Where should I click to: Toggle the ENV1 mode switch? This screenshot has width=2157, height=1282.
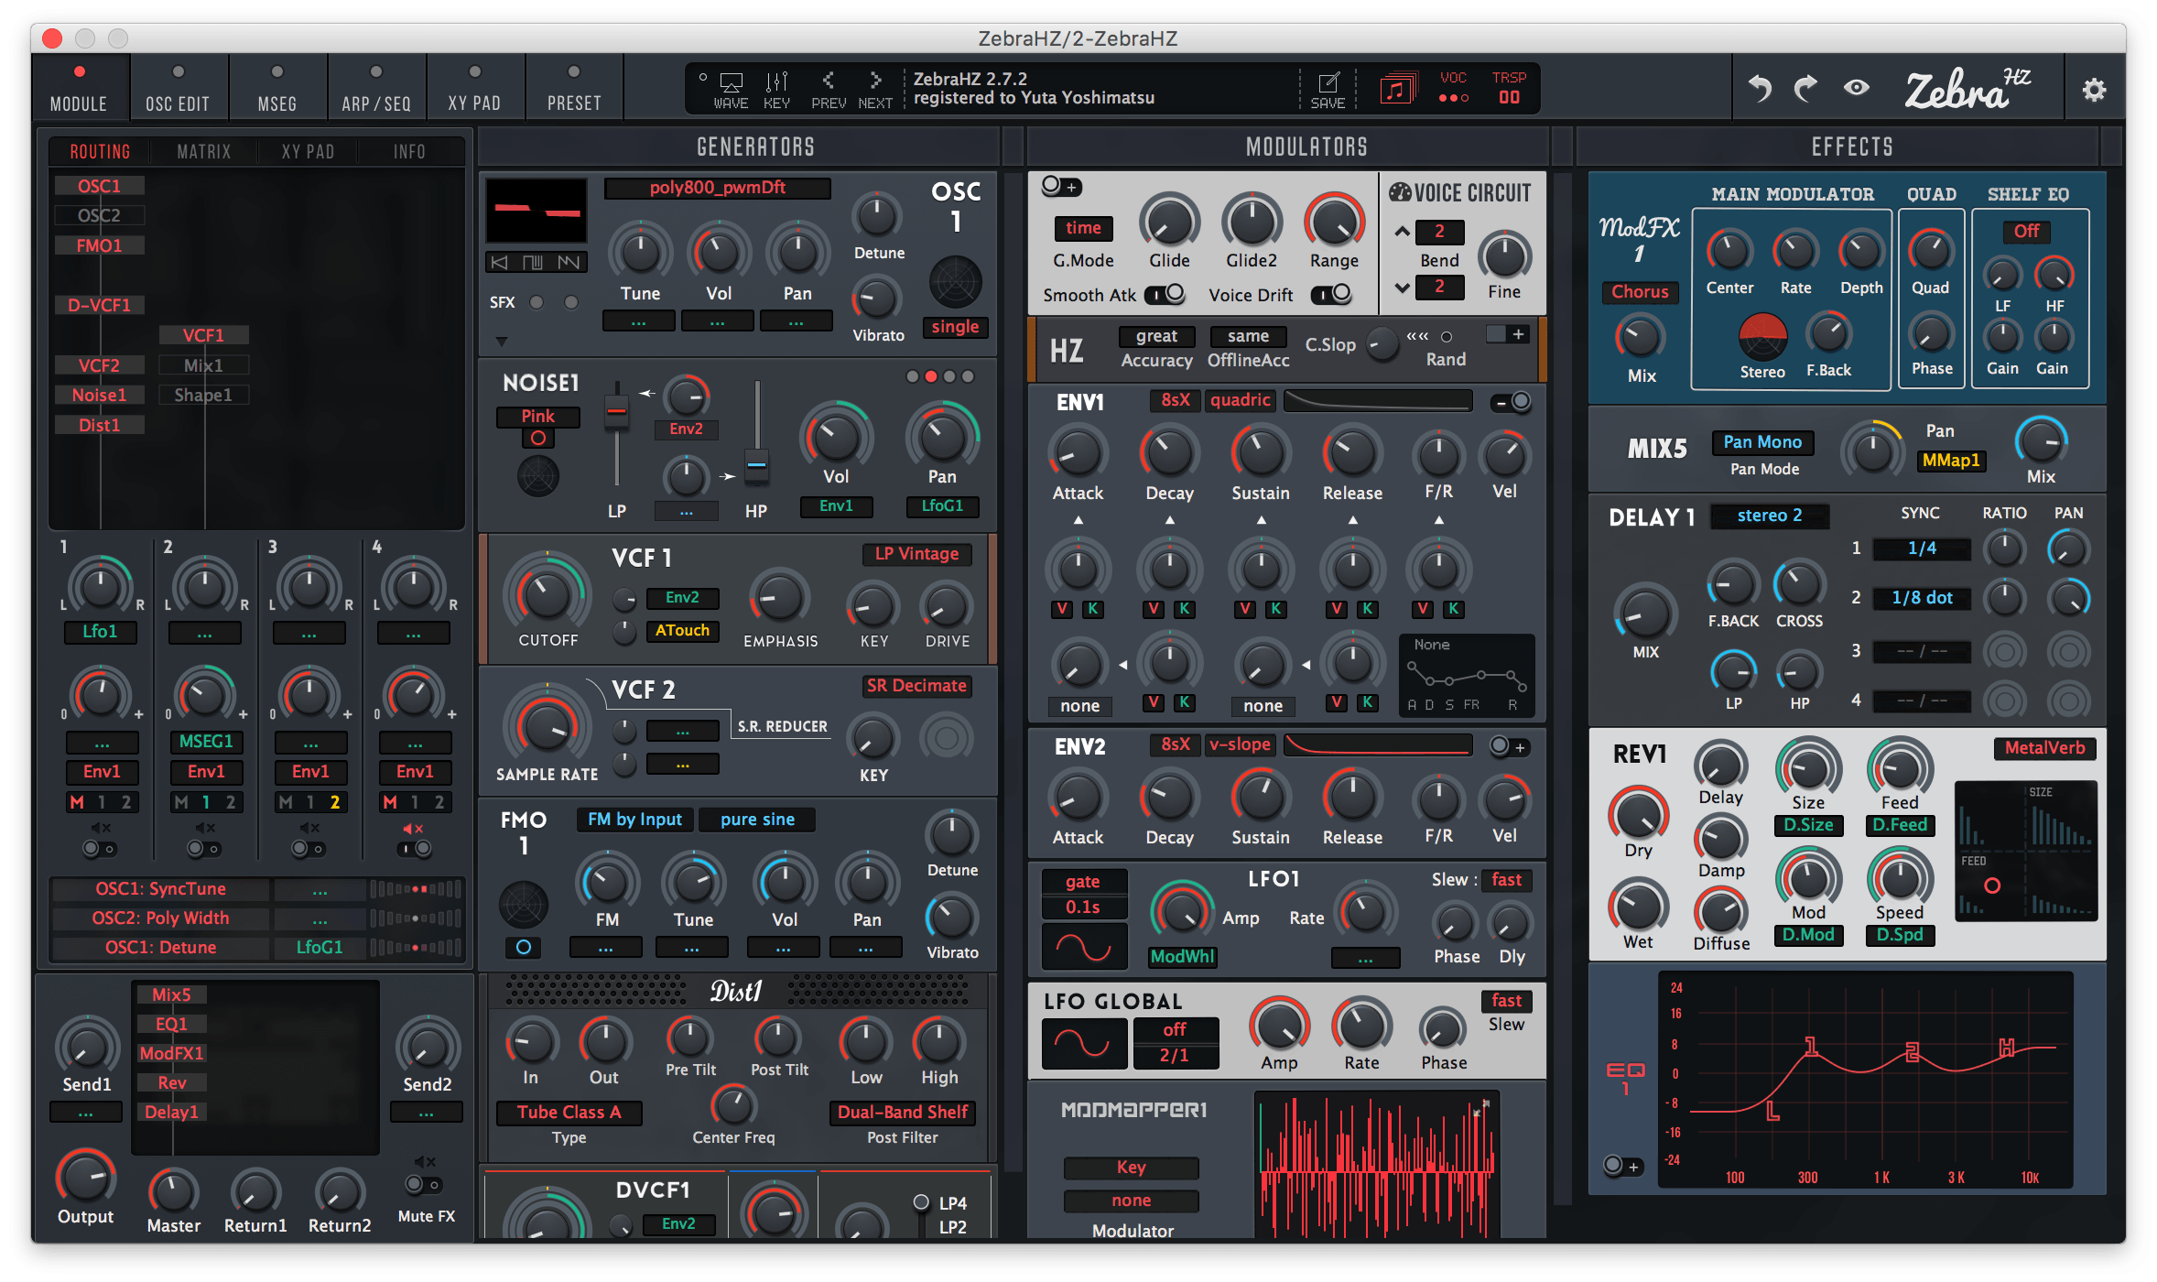(x=1512, y=401)
